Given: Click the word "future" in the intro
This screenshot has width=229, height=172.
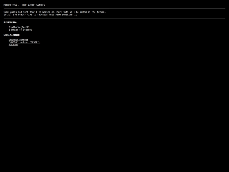Looking at the screenshot, I should tap(101, 12).
